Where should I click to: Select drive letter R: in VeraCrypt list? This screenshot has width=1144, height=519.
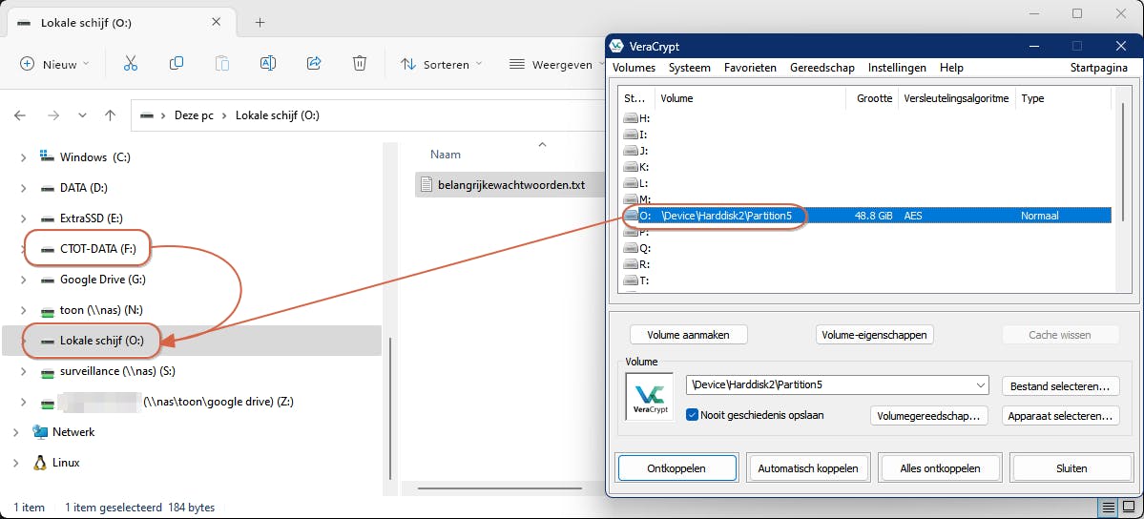pyautogui.click(x=636, y=264)
